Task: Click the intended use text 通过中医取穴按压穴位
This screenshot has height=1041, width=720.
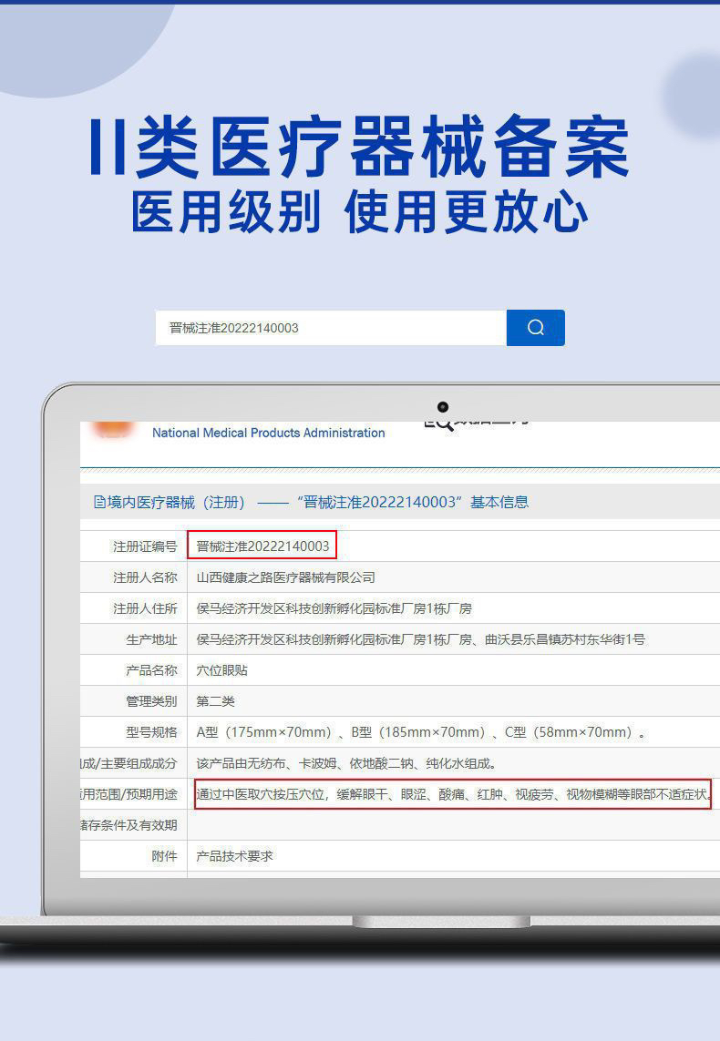Action: (x=453, y=794)
